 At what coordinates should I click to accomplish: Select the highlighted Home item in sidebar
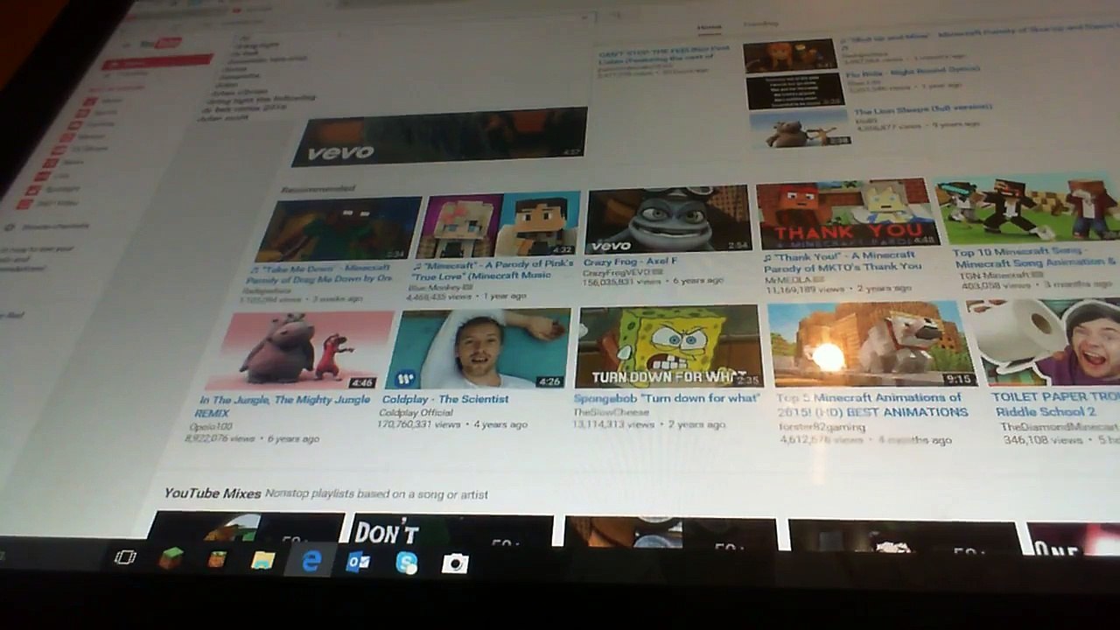pos(157,63)
